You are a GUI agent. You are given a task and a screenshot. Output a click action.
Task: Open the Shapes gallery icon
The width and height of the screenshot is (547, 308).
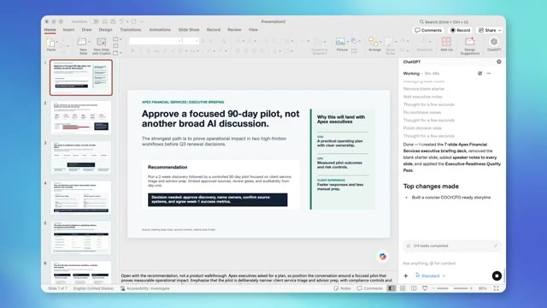[x=354, y=41]
